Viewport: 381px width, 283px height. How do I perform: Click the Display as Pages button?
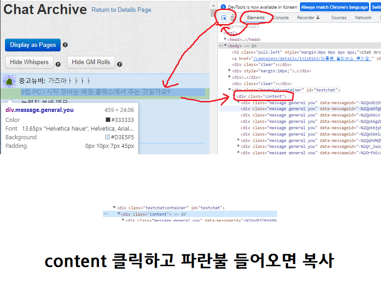tap(33, 45)
